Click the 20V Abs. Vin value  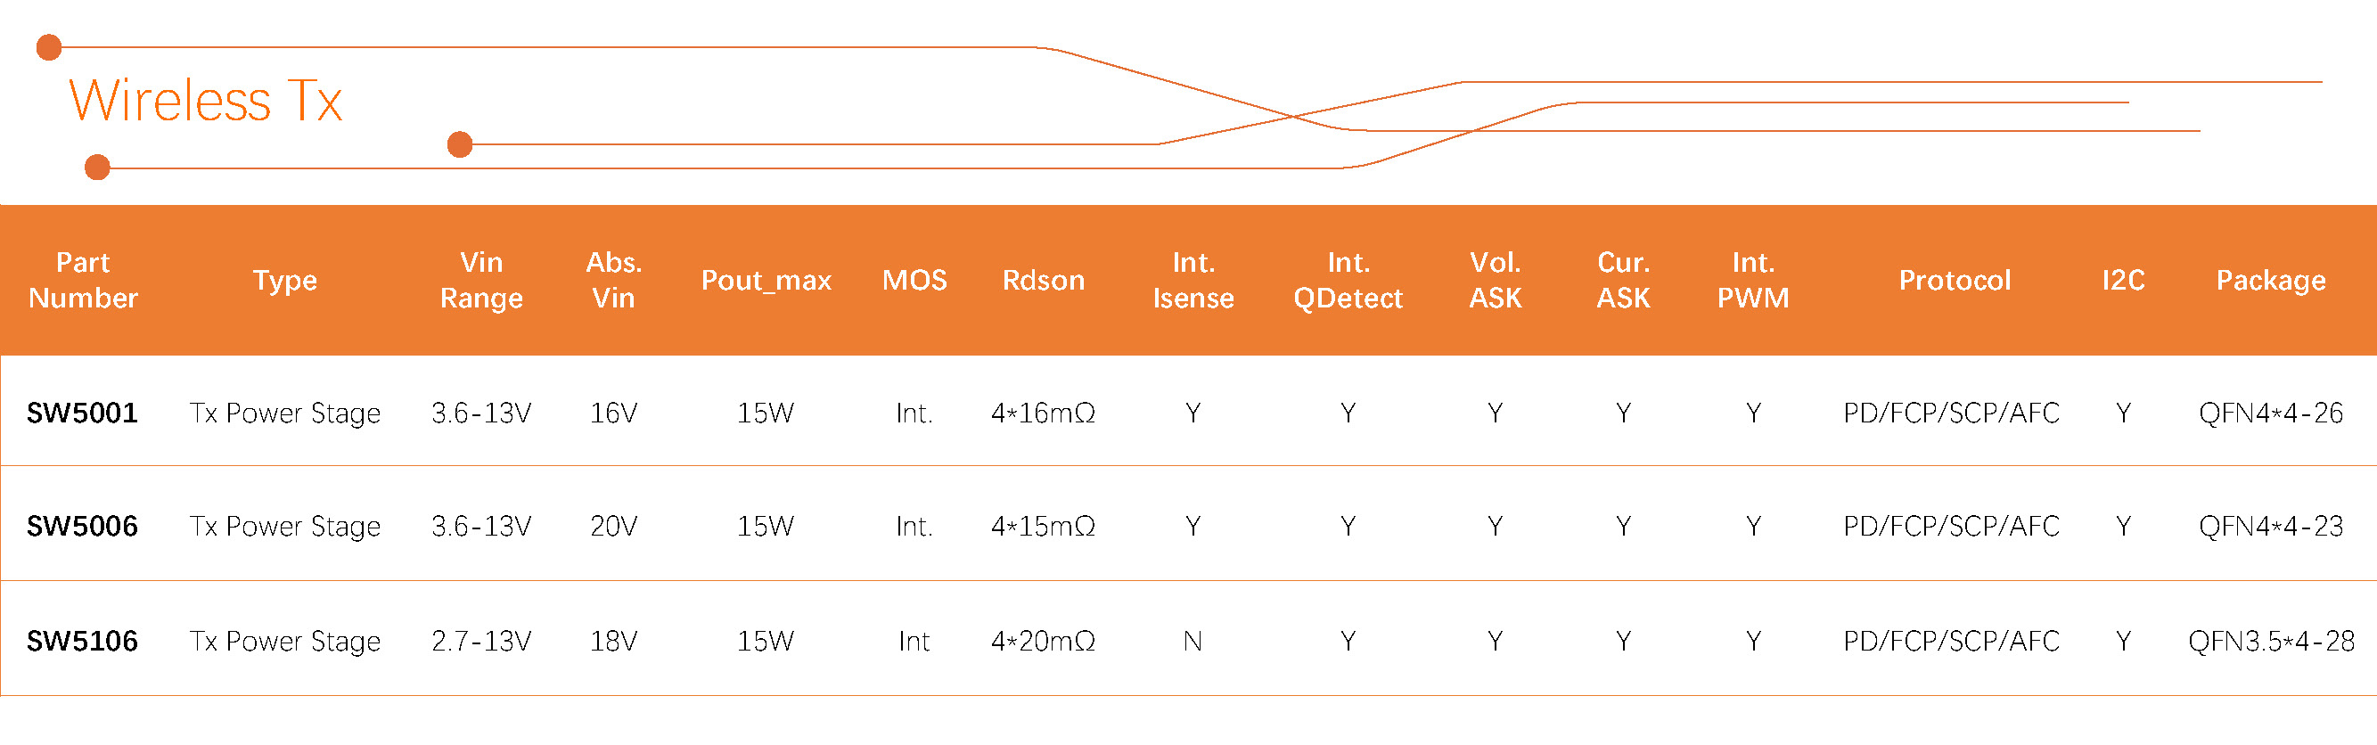612,526
